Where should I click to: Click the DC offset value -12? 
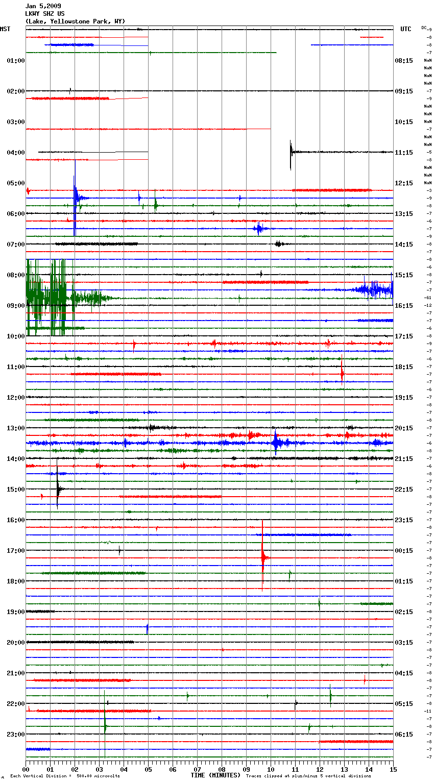coord(427,305)
